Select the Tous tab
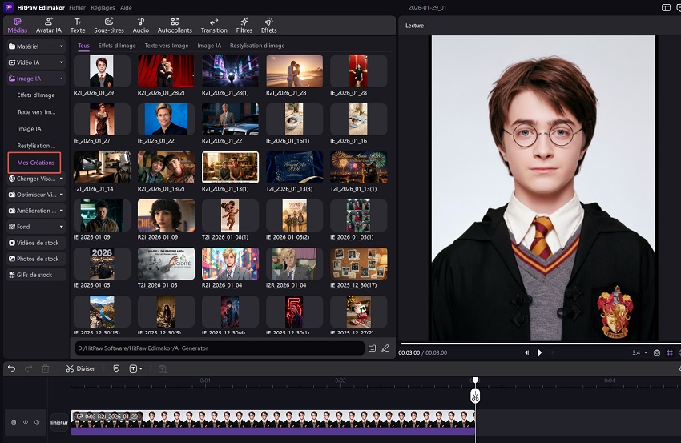The width and height of the screenshot is (681, 443). click(83, 46)
